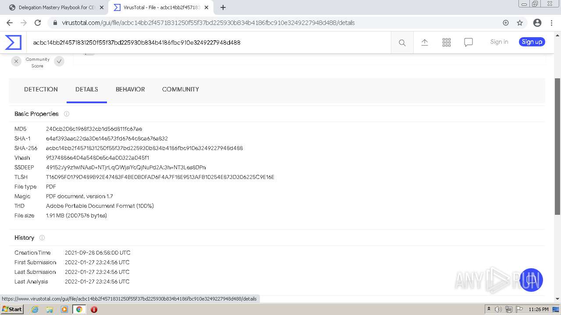Click the upload file icon
The width and height of the screenshot is (561, 315).
pos(424,42)
